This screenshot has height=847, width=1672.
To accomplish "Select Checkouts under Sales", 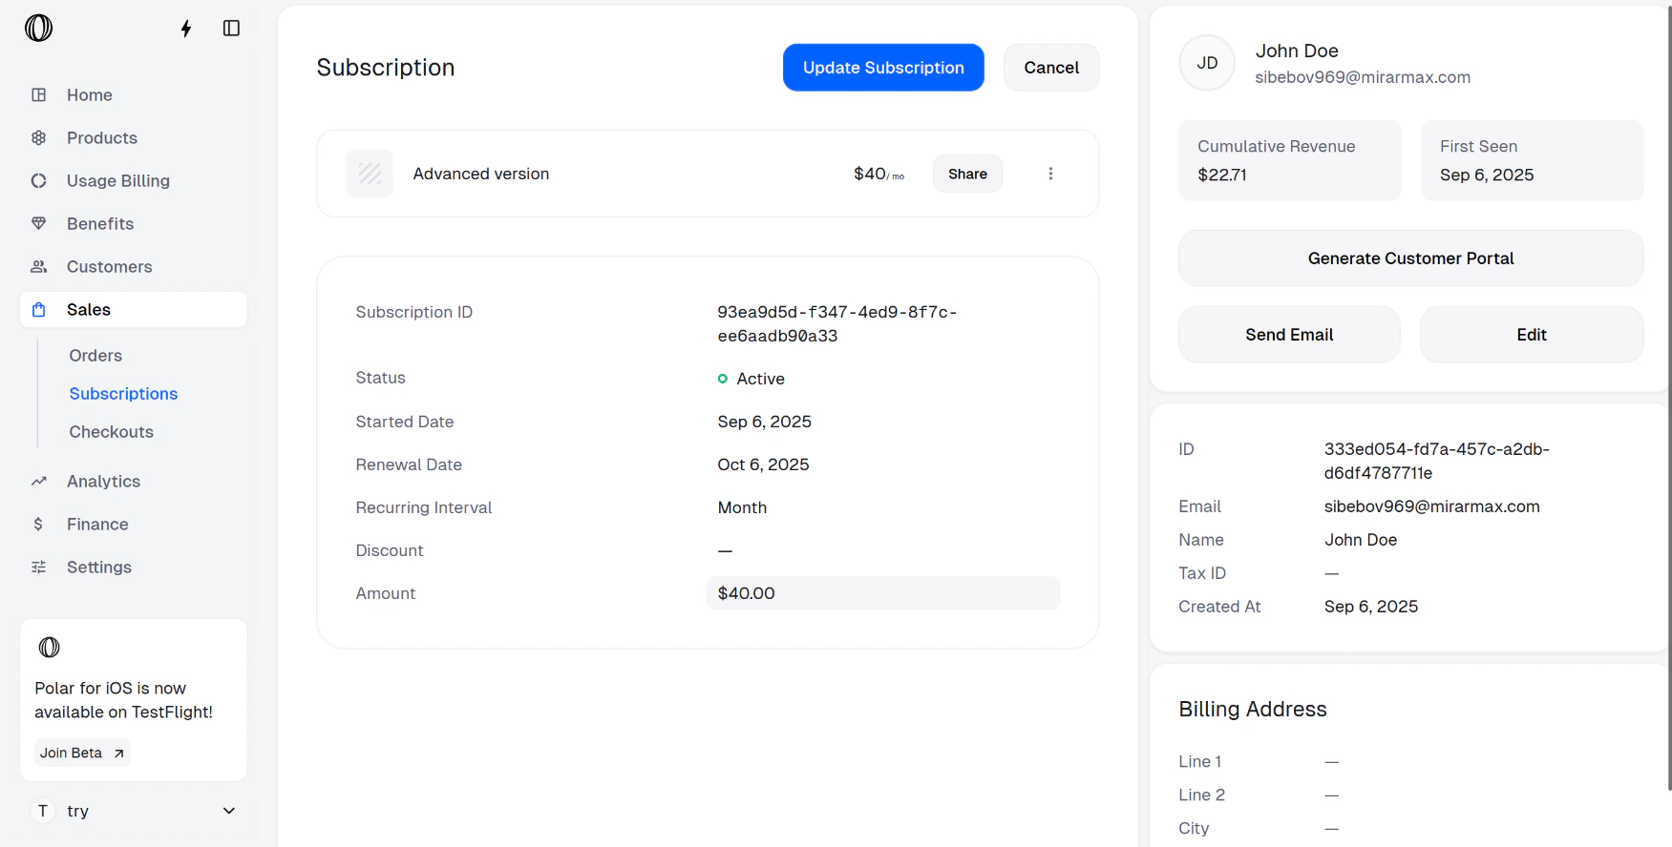I will [111, 432].
